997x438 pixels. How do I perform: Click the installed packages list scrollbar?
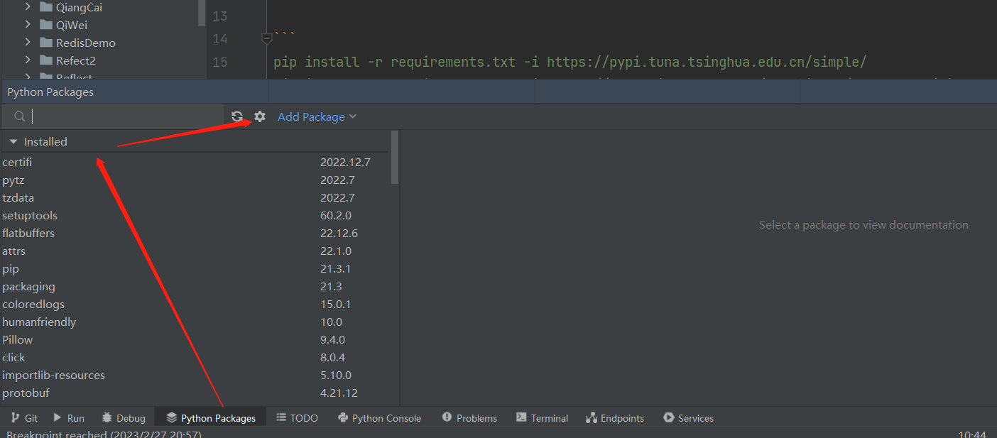tap(395, 158)
